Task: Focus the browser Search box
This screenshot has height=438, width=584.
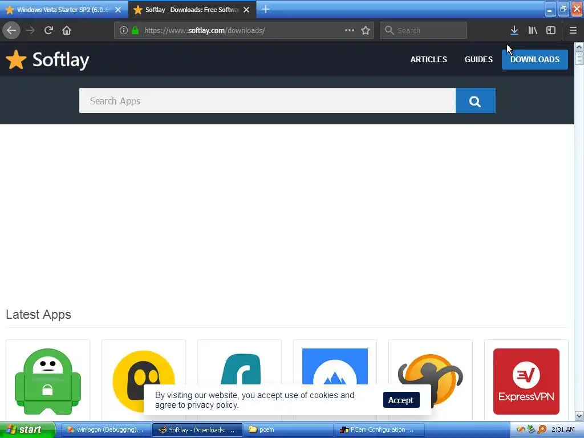Action: tap(423, 30)
